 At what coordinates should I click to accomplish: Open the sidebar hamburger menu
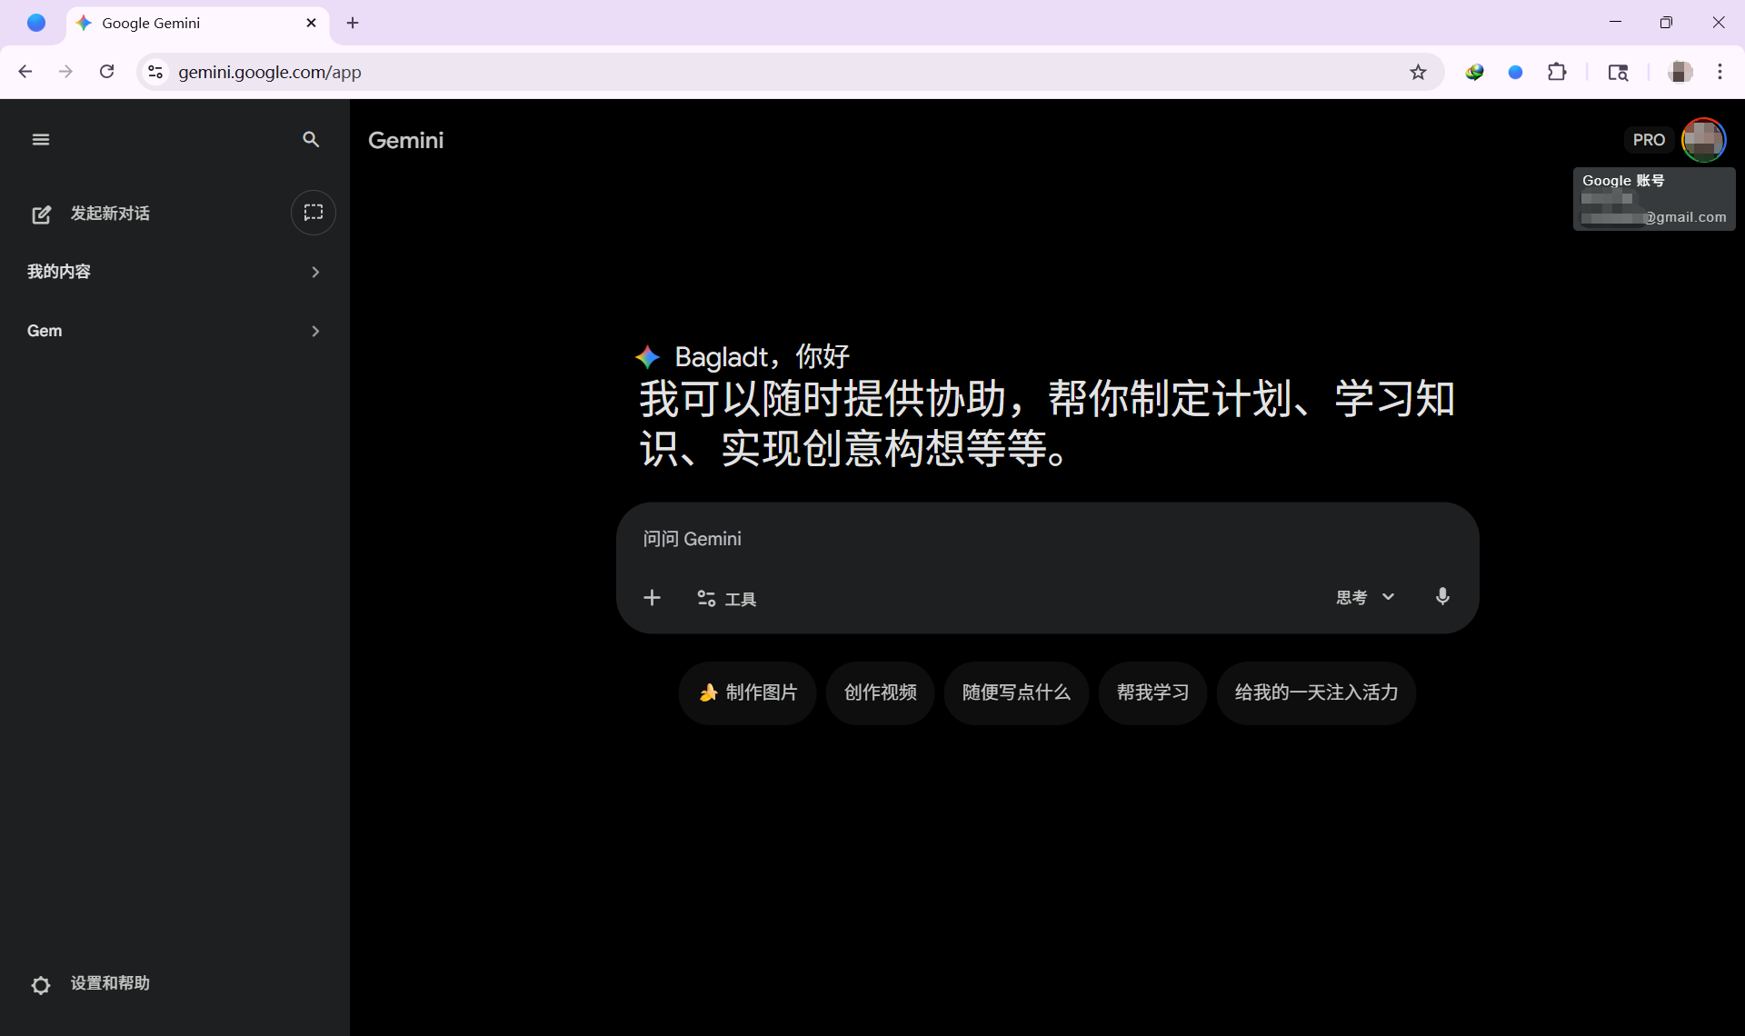40,139
